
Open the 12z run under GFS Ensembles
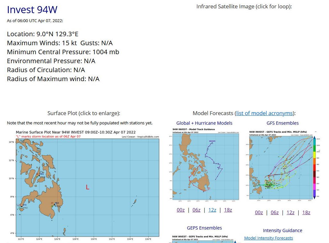tap(290, 213)
